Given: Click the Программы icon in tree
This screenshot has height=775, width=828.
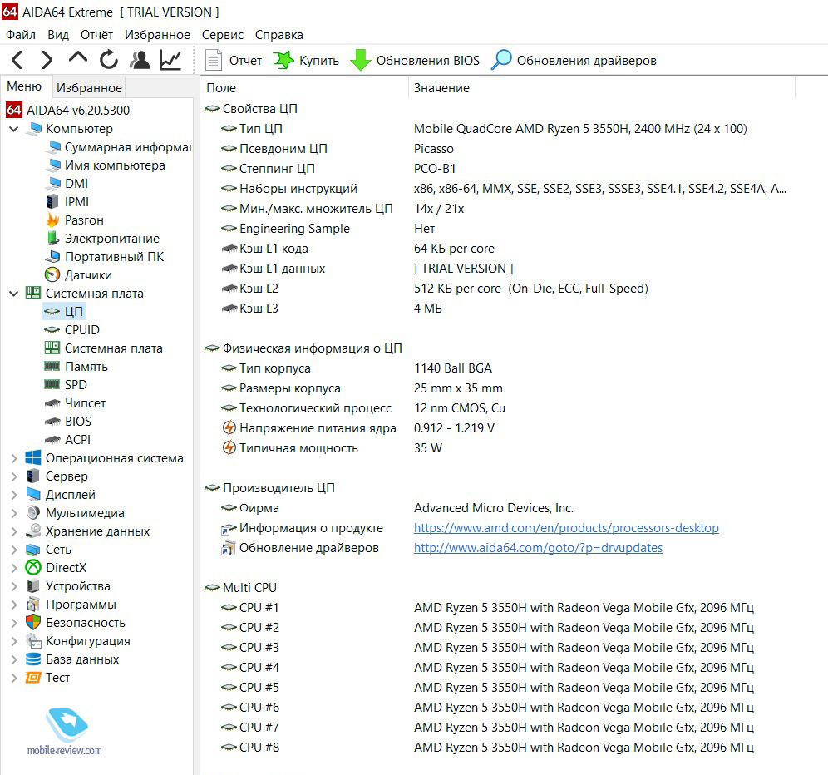Looking at the screenshot, I should pyautogui.click(x=33, y=605).
